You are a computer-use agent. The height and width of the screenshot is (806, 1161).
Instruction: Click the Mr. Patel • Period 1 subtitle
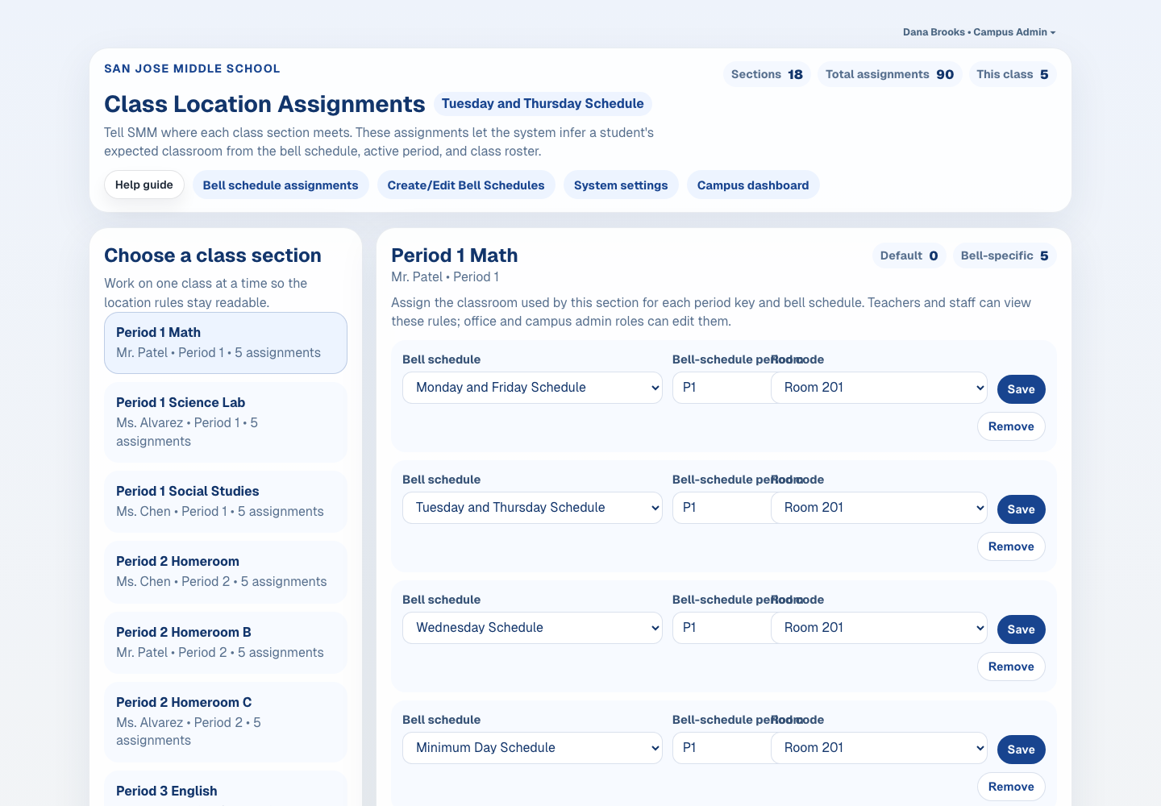coord(445,276)
